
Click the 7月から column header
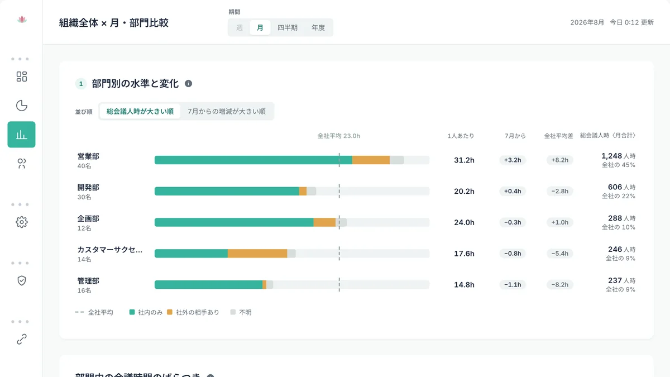[x=515, y=136]
